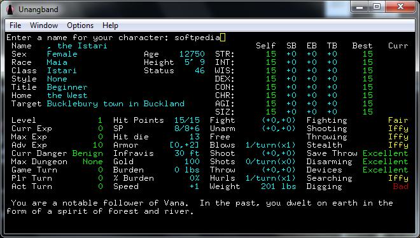Click the Gold value '100'
Image resolution: width=420 pixels, height=238 pixels.
tap(192, 162)
